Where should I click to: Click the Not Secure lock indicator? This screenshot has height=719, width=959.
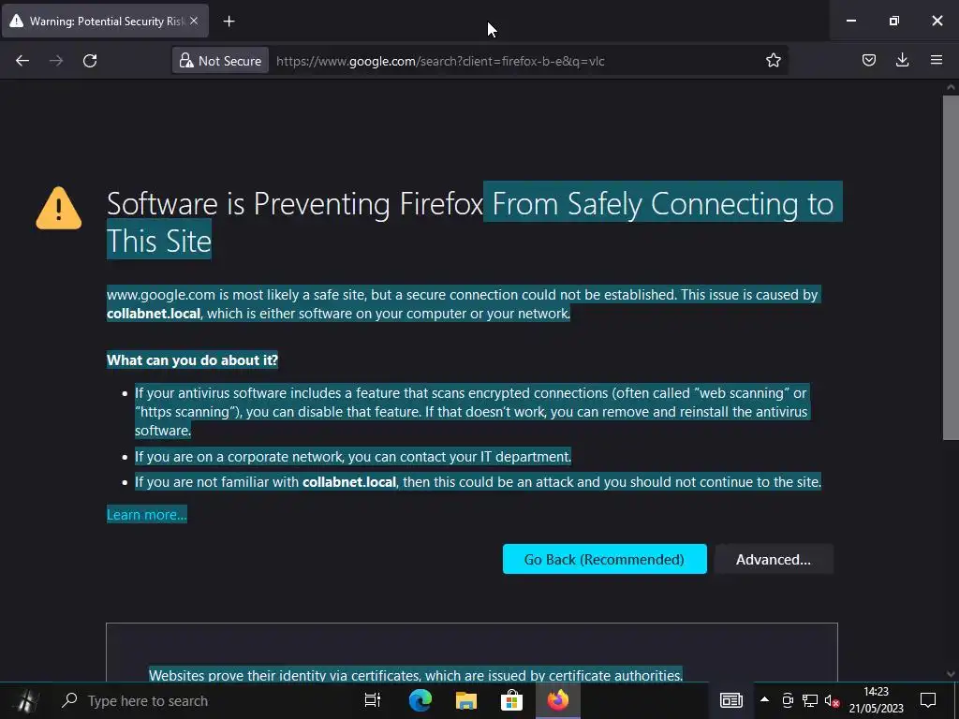[x=220, y=61]
